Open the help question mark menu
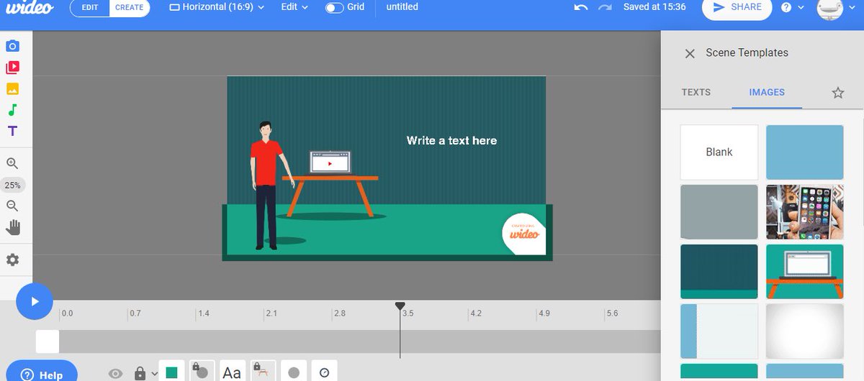The width and height of the screenshot is (864, 381). (x=792, y=7)
